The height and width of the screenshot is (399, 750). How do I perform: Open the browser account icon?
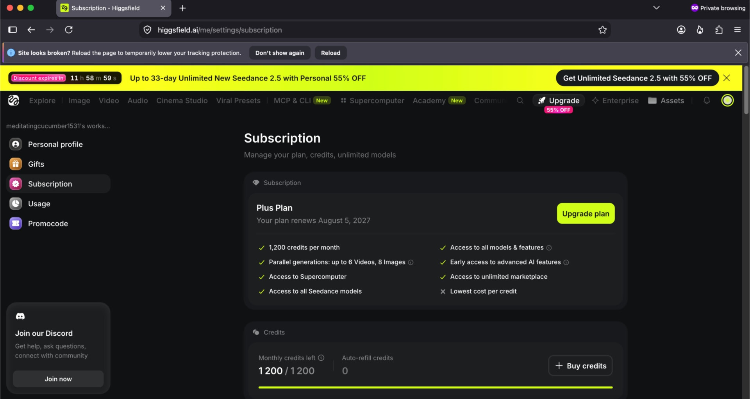click(681, 30)
